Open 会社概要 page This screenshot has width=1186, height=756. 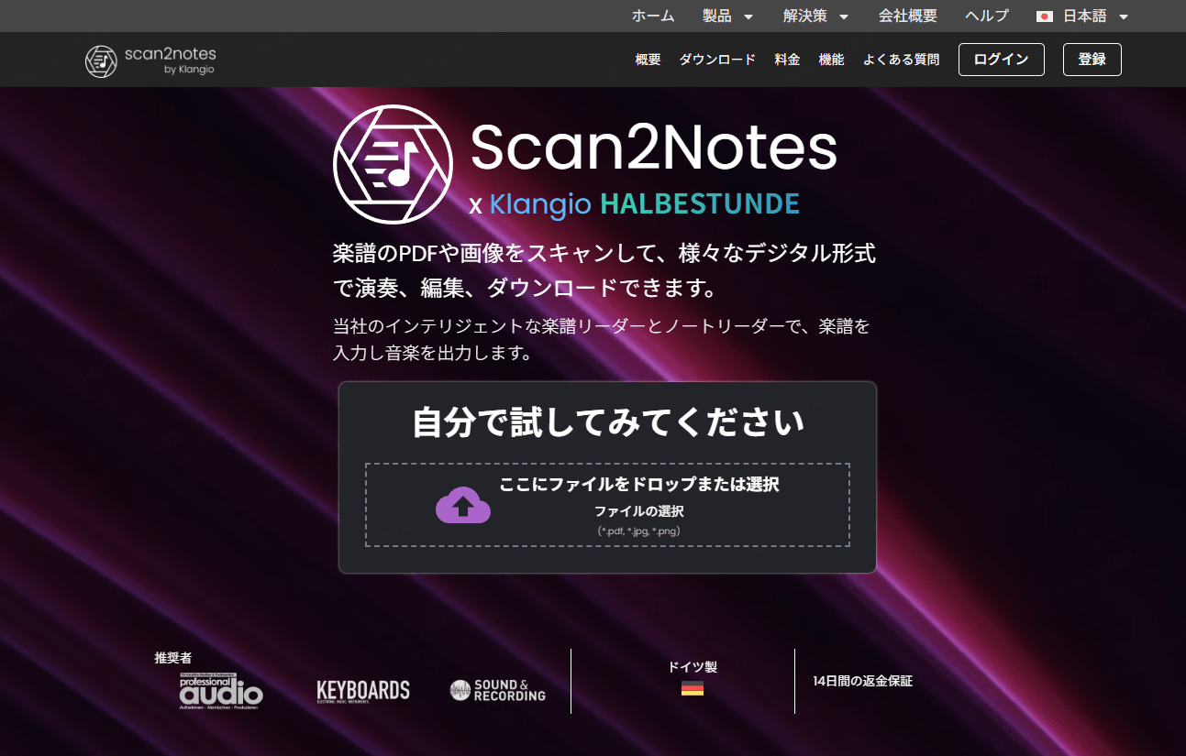tap(908, 16)
